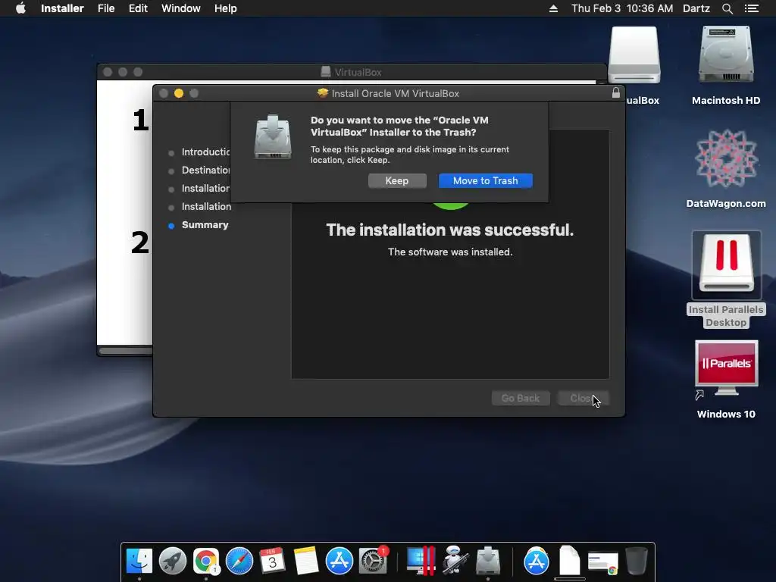Click the lock icon in installer title bar
The image size is (776, 582).
pos(615,92)
